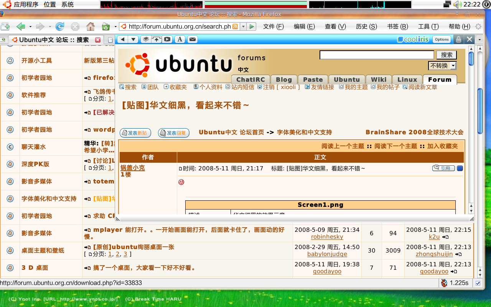Click Cooliris play video icon
The image size is (491, 307).
pos(167,39)
